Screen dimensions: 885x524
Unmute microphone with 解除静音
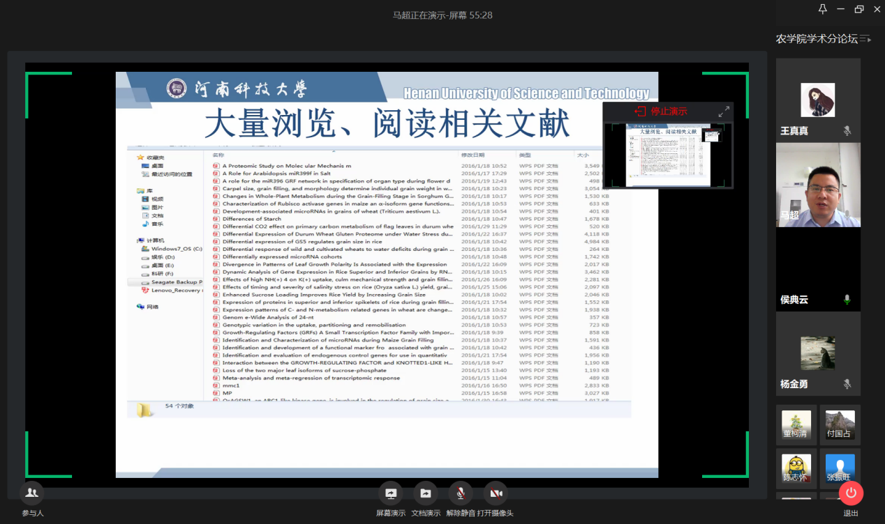[460, 493]
